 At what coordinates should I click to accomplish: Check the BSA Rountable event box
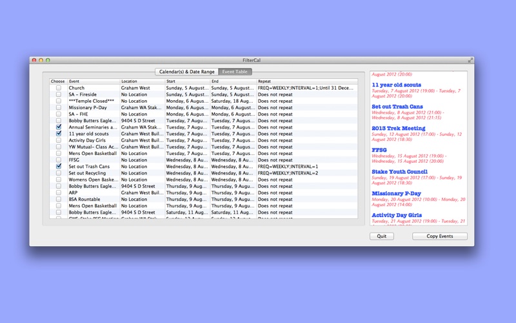coord(59,200)
